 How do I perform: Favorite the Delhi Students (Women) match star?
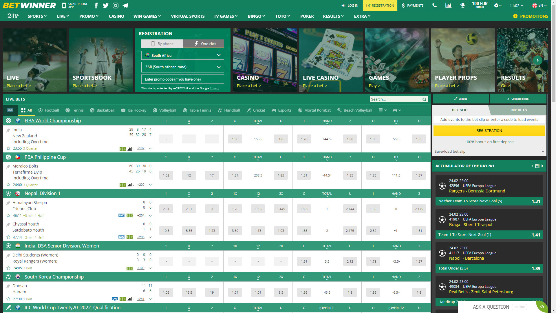(8, 268)
